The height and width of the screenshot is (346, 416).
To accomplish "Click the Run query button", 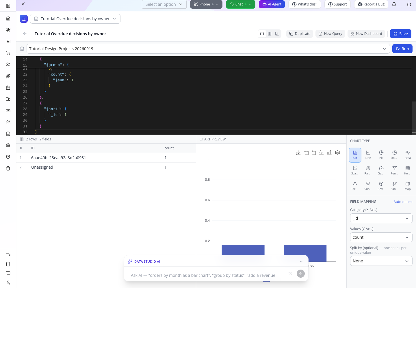I will [x=402, y=49].
